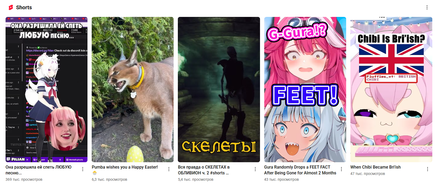Open the G-Gura FEET short thumbnail
Viewport: 436px width, 186px height.
305,90
